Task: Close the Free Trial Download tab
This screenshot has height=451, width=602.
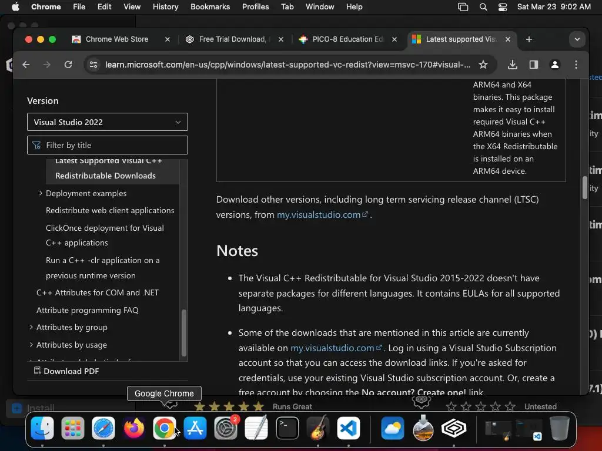Action: pos(281,39)
